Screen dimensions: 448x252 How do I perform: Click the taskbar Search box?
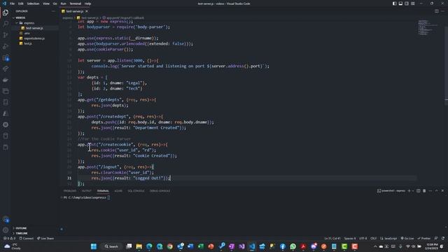point(111,246)
